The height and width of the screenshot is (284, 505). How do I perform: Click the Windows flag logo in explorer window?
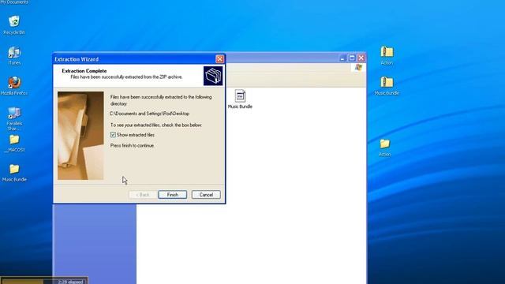click(358, 67)
